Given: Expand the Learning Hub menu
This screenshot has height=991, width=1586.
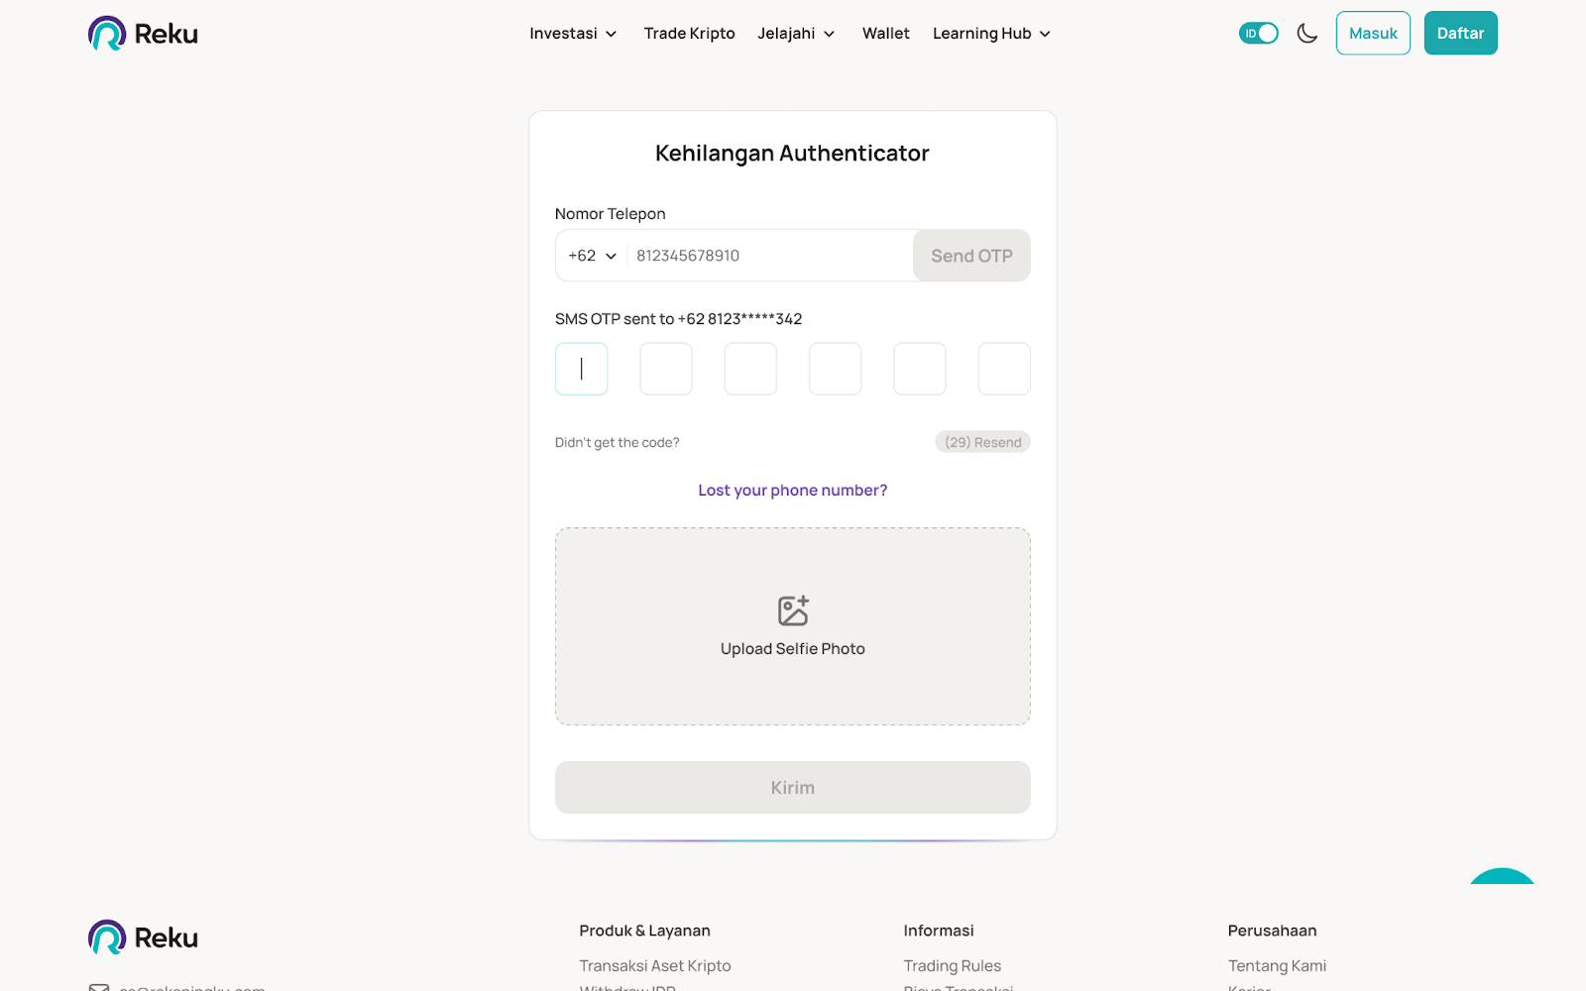Looking at the screenshot, I should click(x=991, y=34).
